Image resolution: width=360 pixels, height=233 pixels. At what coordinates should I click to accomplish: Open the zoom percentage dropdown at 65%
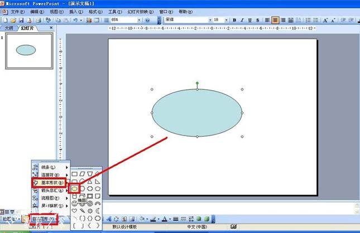[139, 20]
